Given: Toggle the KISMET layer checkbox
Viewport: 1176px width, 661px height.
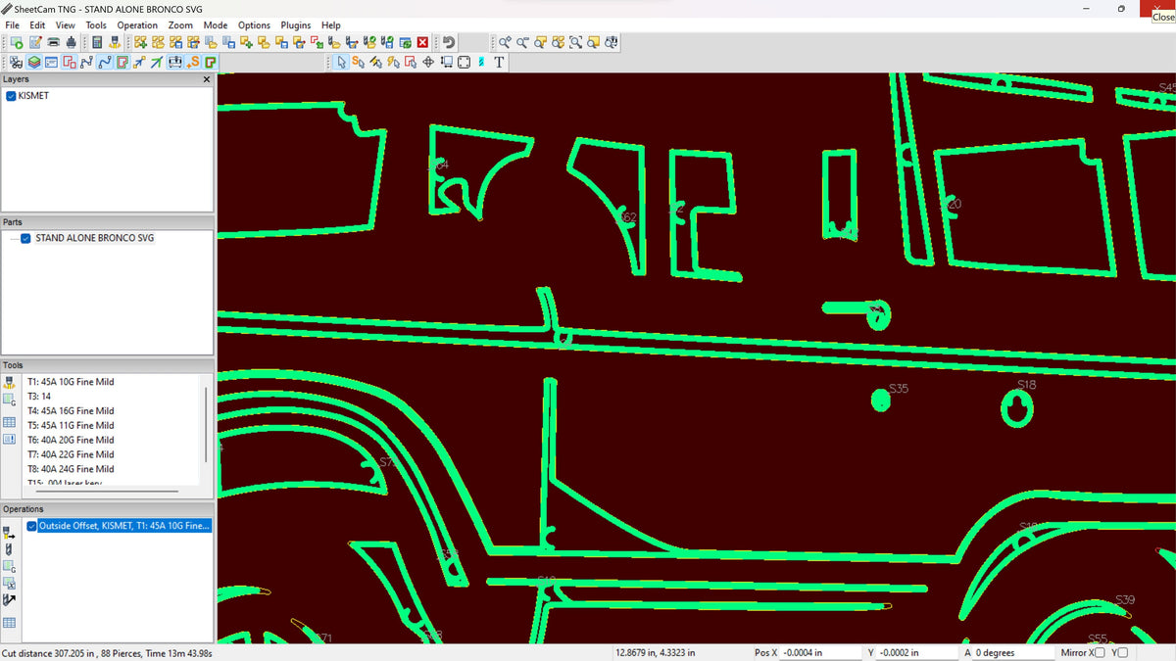Looking at the screenshot, I should tap(11, 96).
